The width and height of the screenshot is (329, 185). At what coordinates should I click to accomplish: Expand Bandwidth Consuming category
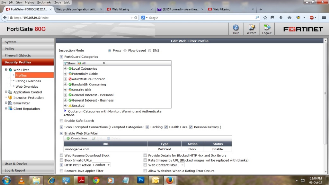65,84
